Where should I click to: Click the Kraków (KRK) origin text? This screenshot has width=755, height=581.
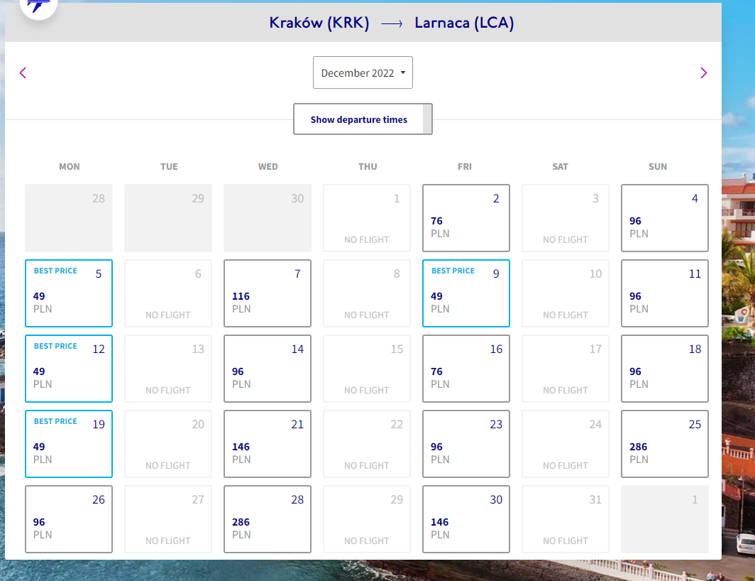coord(319,23)
